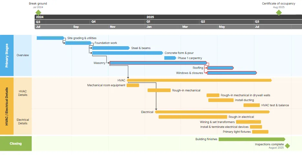302x155 pixels.
Task: Select the Primary light fixtures bar
Action: click(x=260, y=132)
